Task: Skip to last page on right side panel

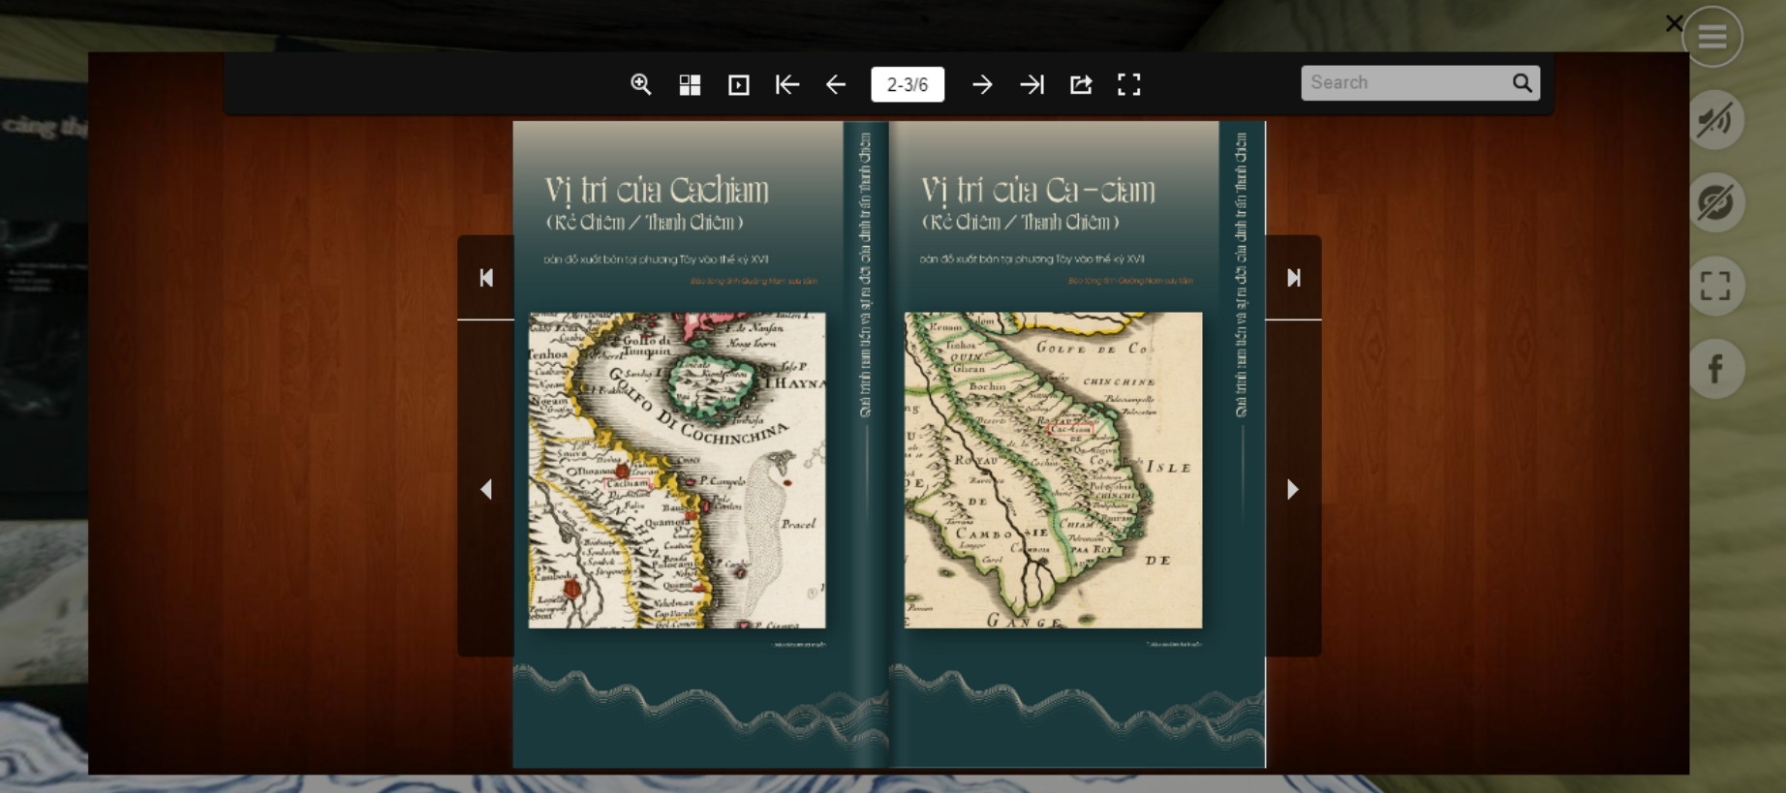Action: coord(1294,278)
